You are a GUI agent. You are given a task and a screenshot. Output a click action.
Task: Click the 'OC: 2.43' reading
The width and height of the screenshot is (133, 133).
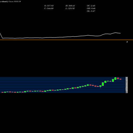(91, 6)
